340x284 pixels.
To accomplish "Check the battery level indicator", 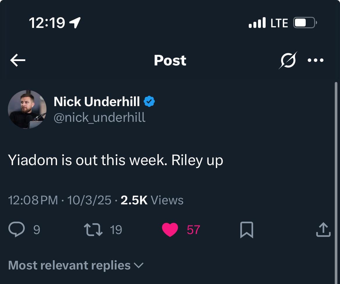I will pyautogui.click(x=305, y=23).
